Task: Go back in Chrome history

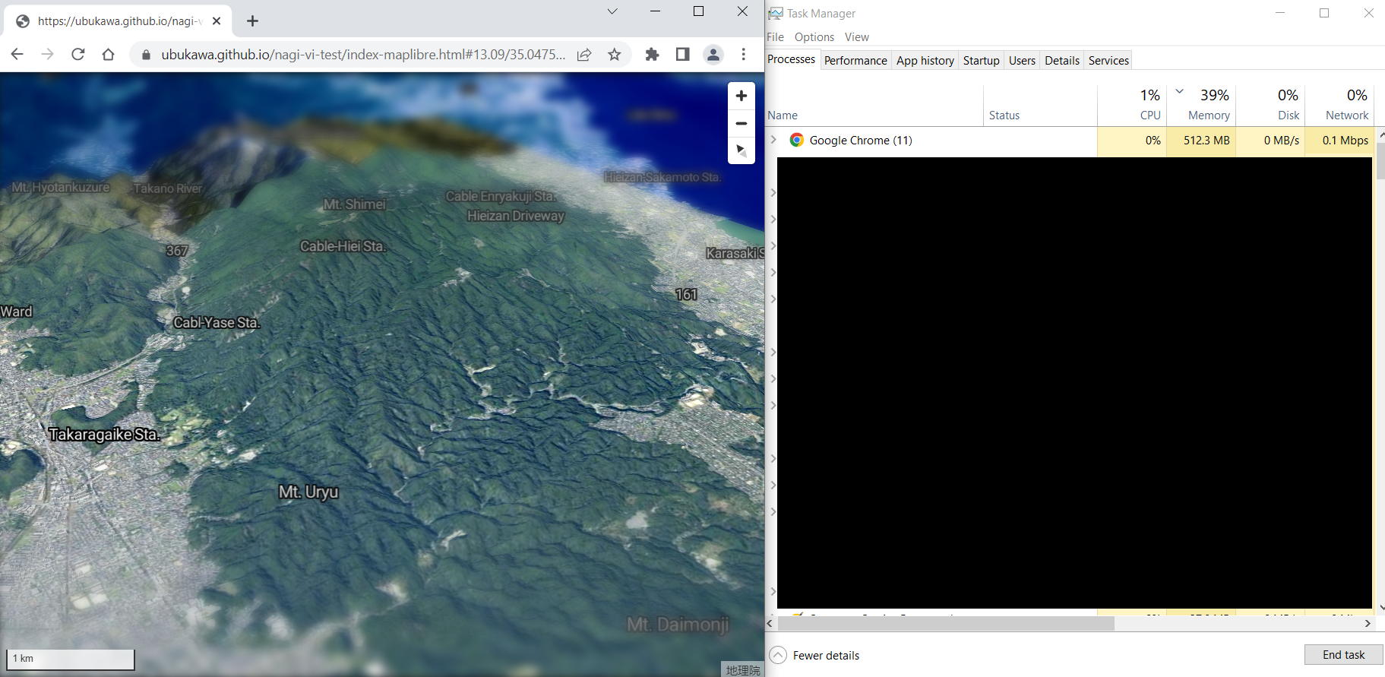Action: point(17,54)
